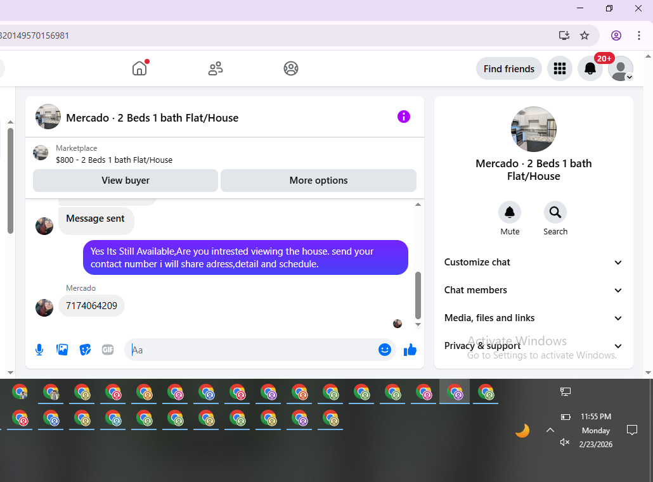The image size is (653, 482).
Task: Open the emoji picker smiley icon
Action: pyautogui.click(x=384, y=350)
